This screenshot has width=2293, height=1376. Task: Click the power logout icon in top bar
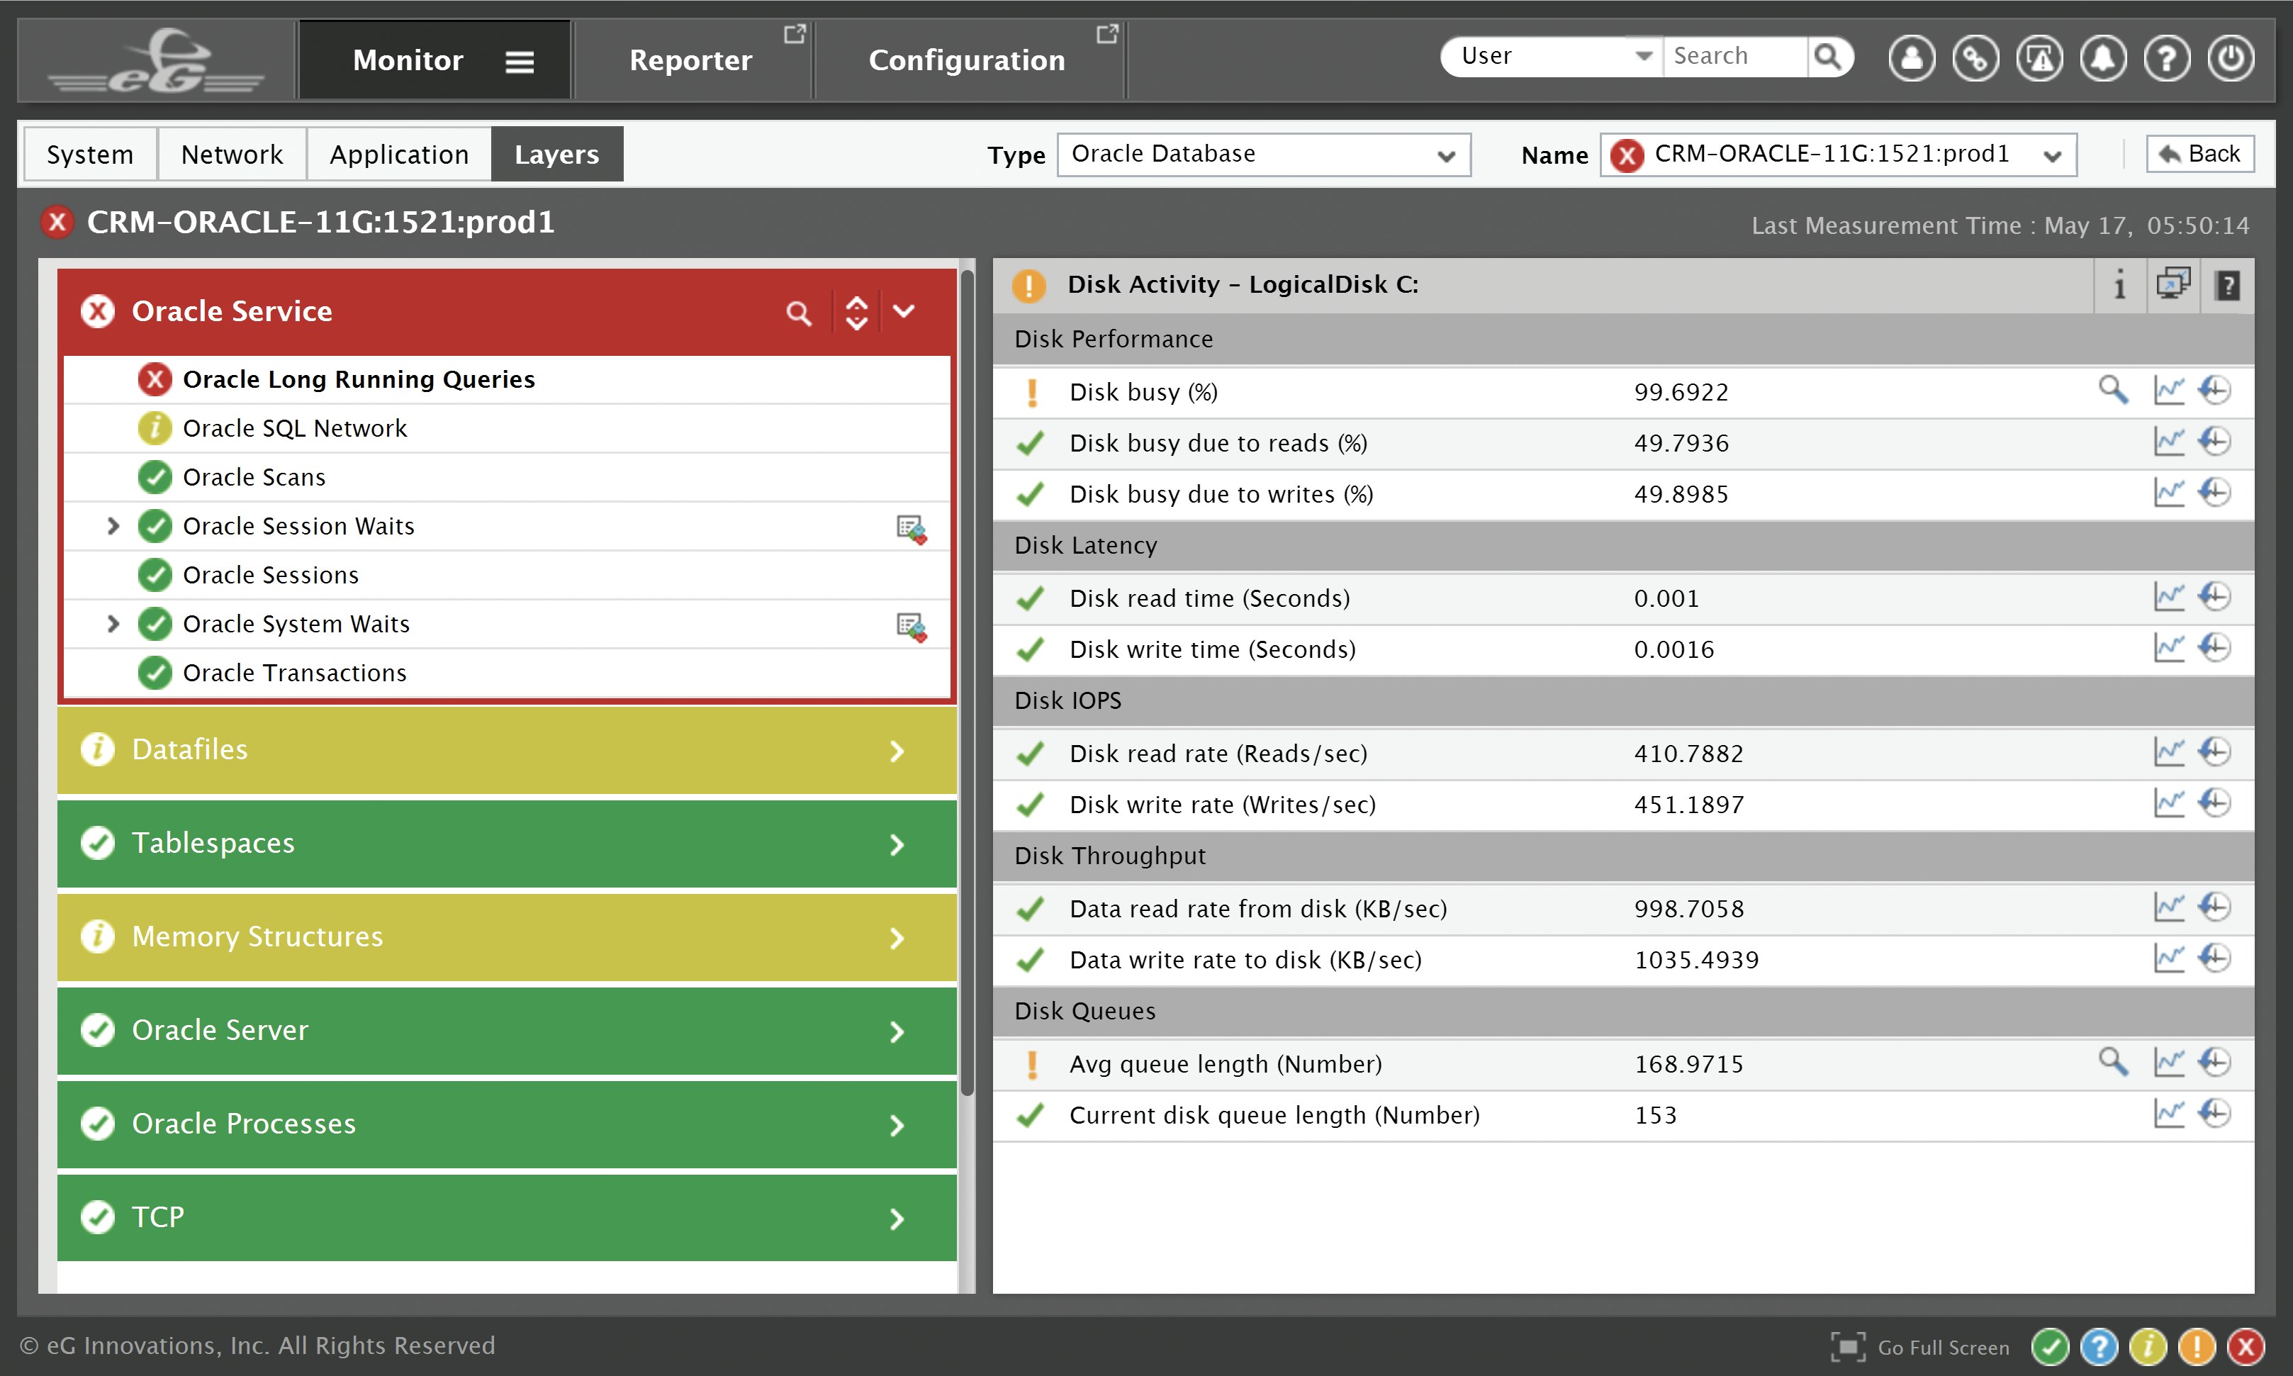click(2230, 58)
